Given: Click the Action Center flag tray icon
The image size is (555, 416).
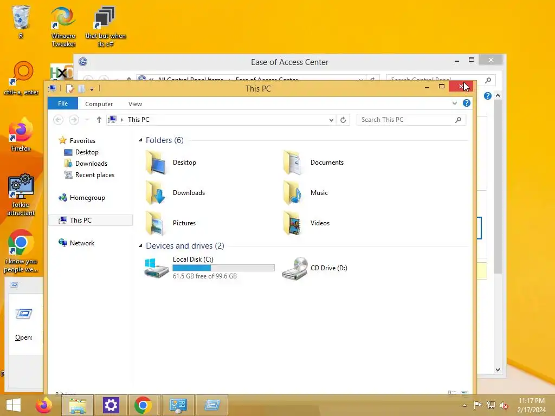Looking at the screenshot, I should point(478,405).
